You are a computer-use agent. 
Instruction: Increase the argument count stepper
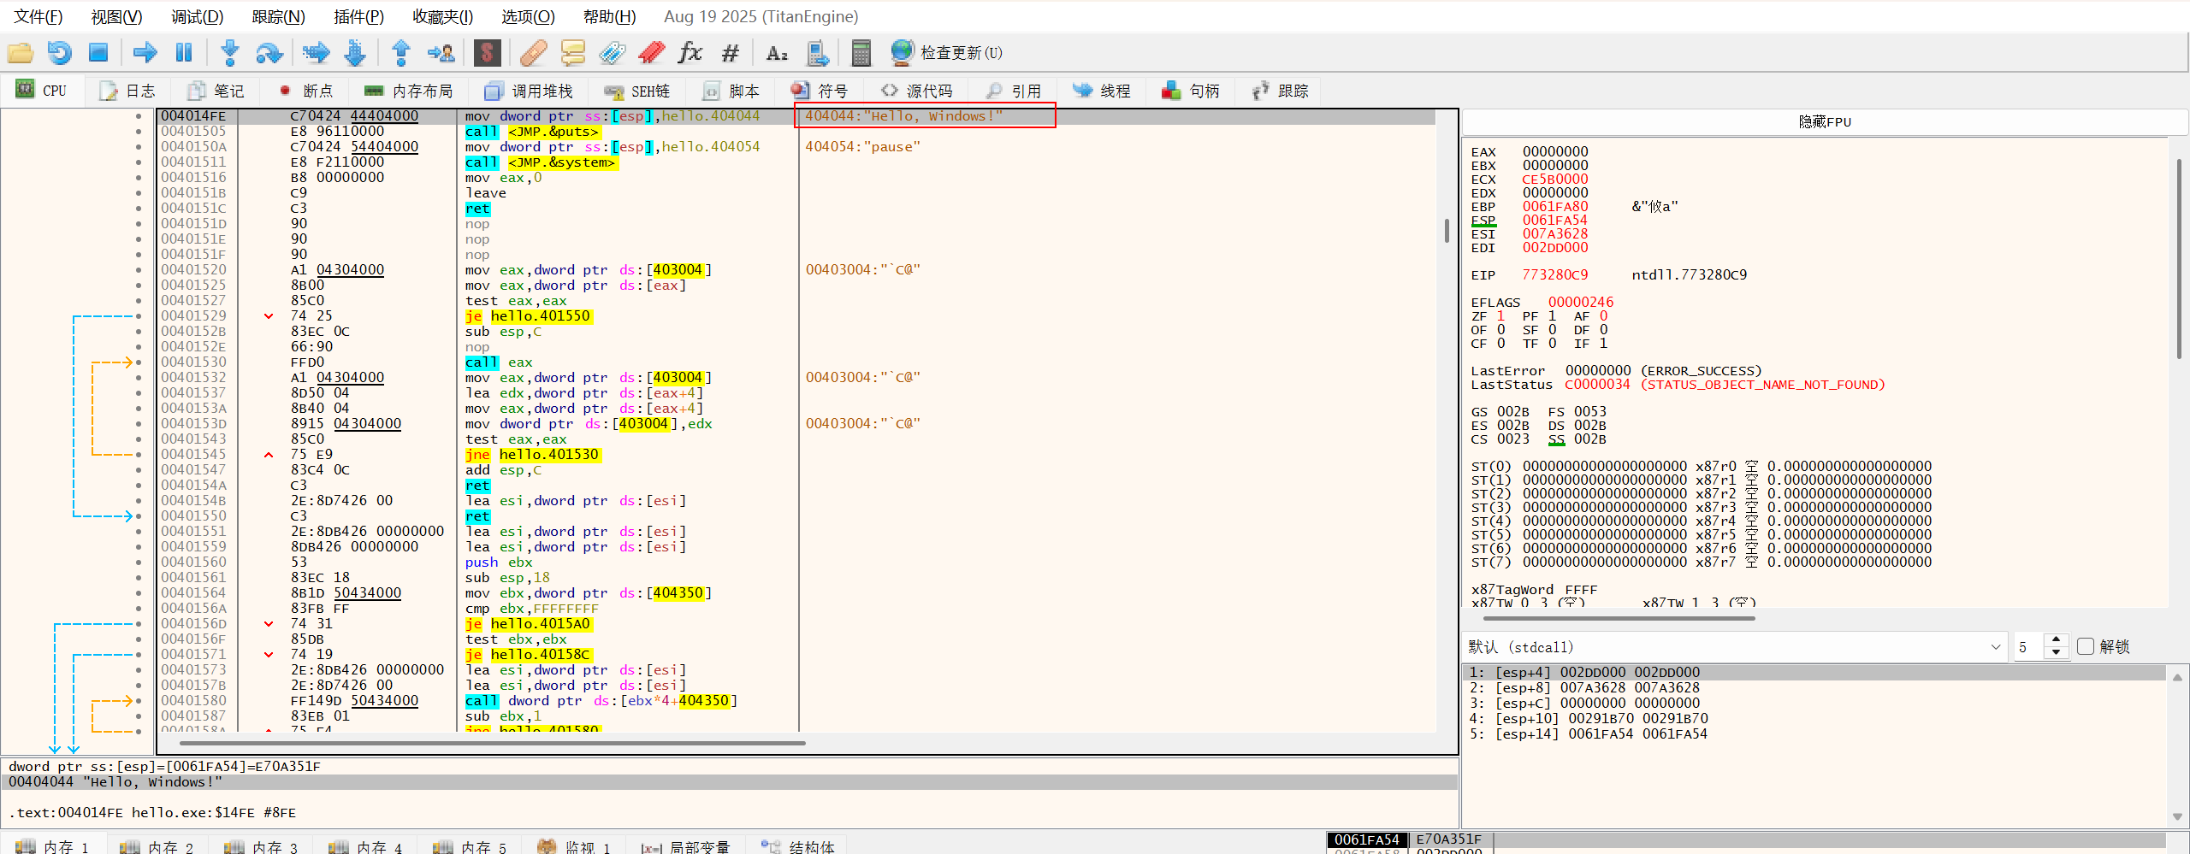[x=2057, y=640]
